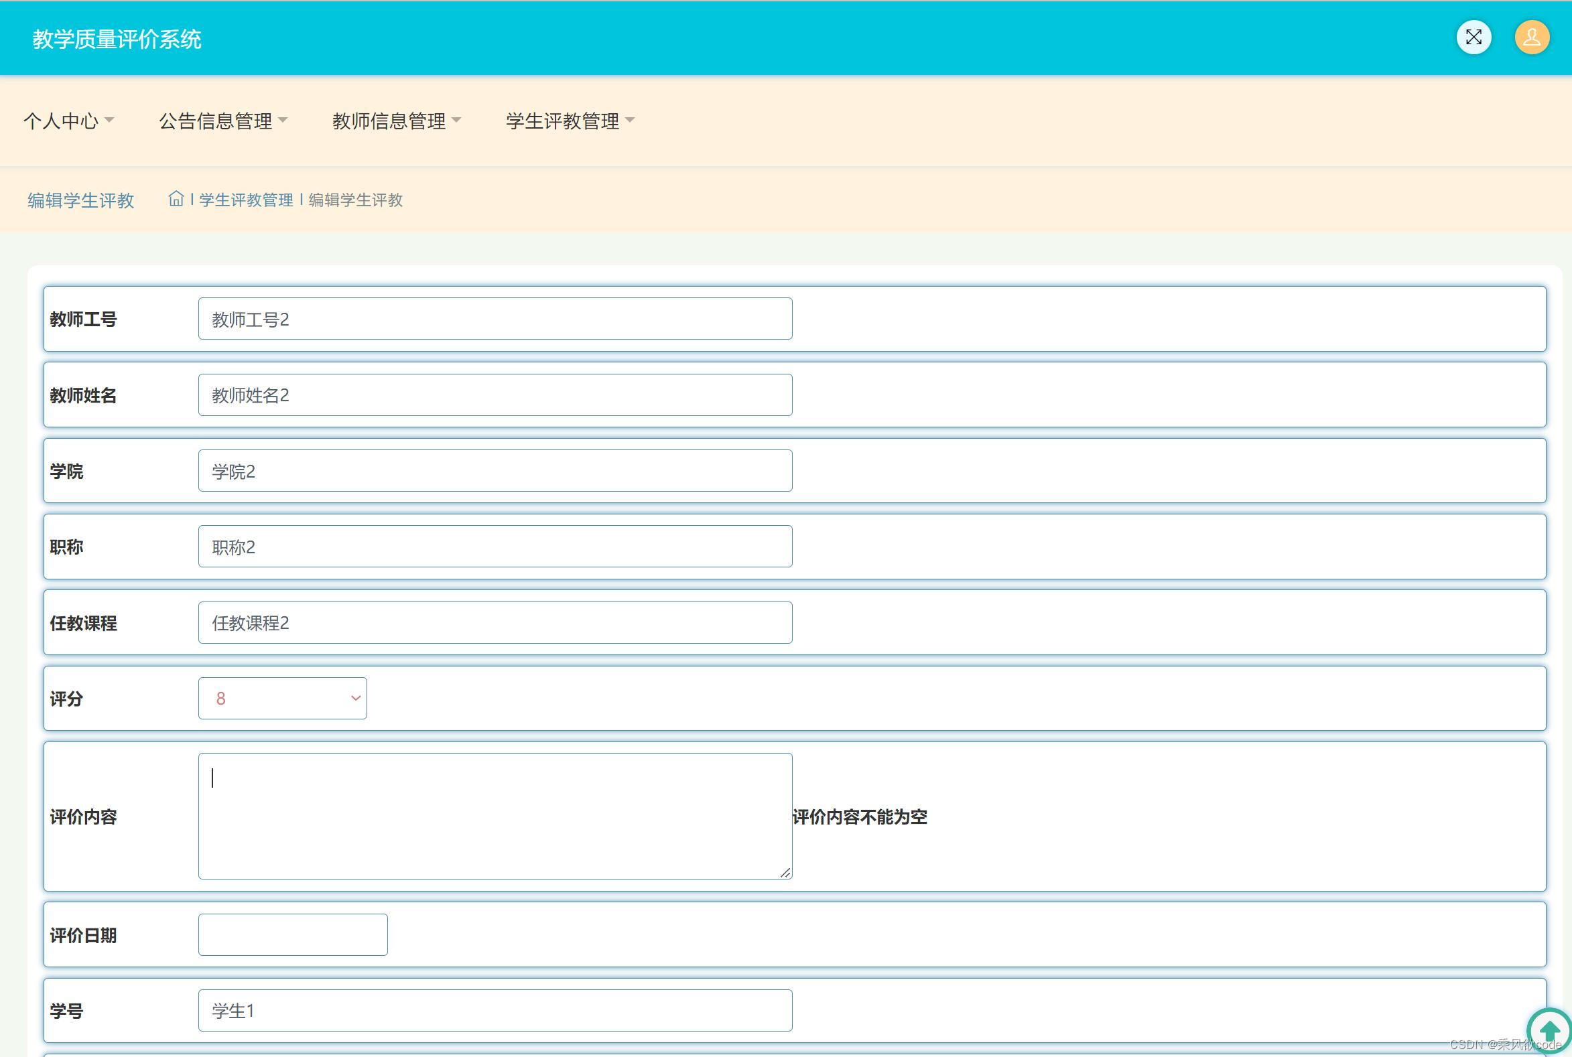This screenshot has height=1057, width=1572.
Task: Click the 学生评教管理 breadcrumb link
Action: (x=246, y=200)
